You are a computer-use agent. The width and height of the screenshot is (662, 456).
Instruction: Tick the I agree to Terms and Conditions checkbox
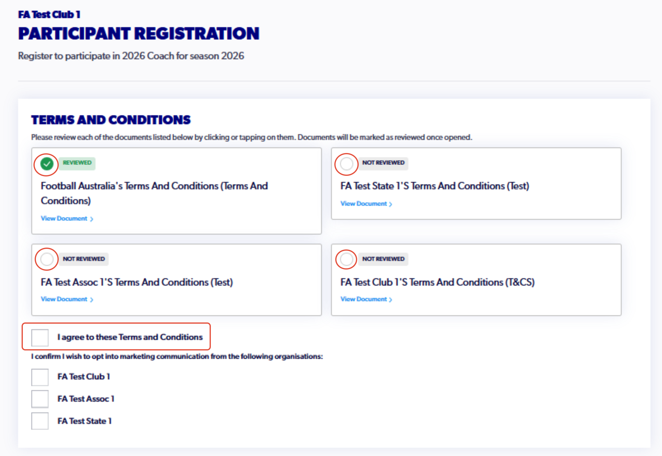[40, 337]
